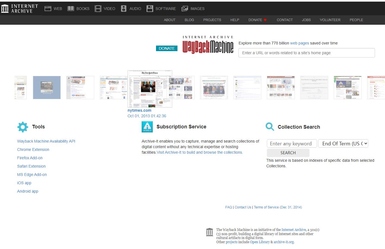This screenshot has height=249, width=385.
Task: Open the Web section icon
Action: (48, 9)
